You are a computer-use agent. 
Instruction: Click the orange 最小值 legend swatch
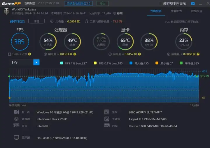(157, 63)
